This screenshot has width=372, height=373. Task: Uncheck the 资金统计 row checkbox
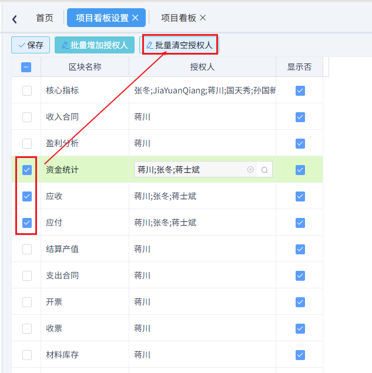pos(27,170)
